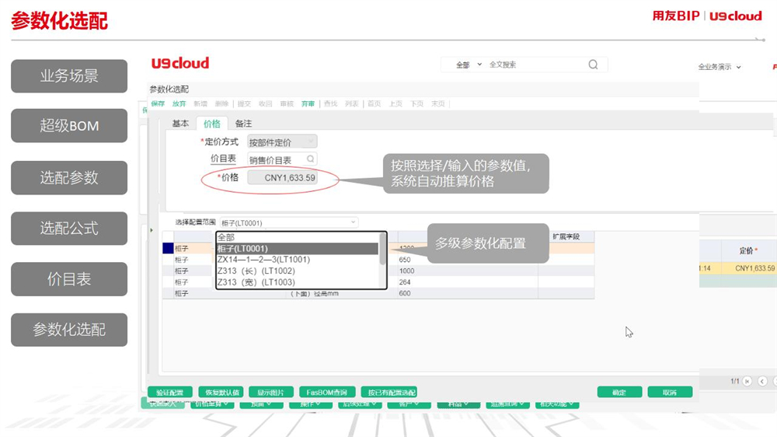Switch to the 基本 tab
The width and height of the screenshot is (777, 437).
[x=180, y=124]
